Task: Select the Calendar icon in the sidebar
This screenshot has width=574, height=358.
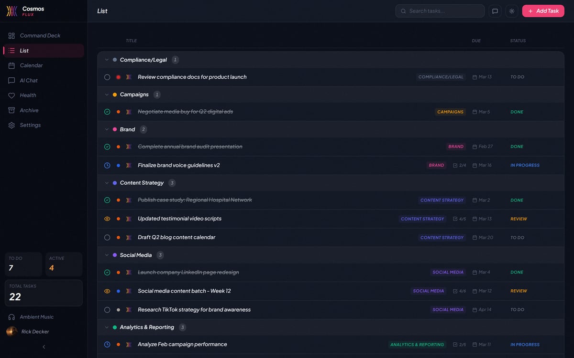Action: (x=11, y=65)
